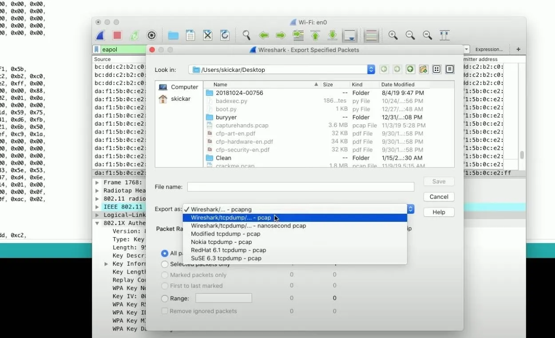Select First to last marked option

(165, 286)
